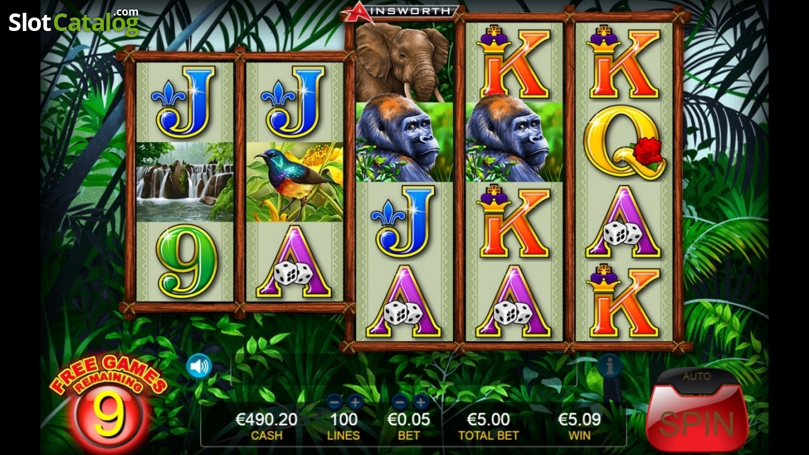
Task: Raise the bet with plus button
Action: click(x=421, y=402)
